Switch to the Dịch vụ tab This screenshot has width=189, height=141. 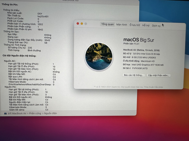coord(156,26)
